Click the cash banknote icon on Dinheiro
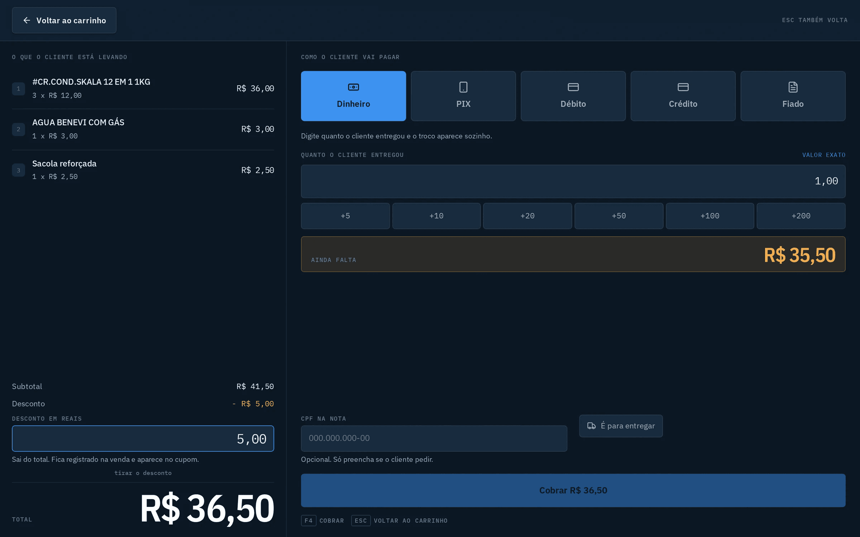 [353, 87]
